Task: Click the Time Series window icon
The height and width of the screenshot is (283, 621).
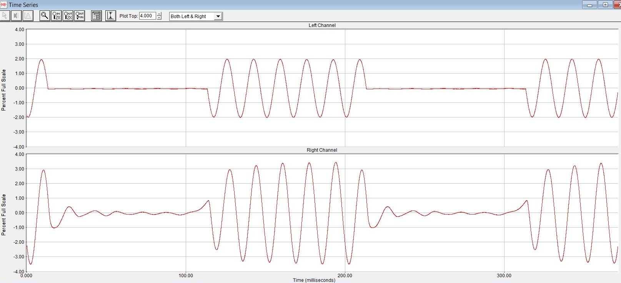Action: (x=4, y=5)
